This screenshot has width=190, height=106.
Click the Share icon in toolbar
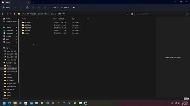[39, 7]
